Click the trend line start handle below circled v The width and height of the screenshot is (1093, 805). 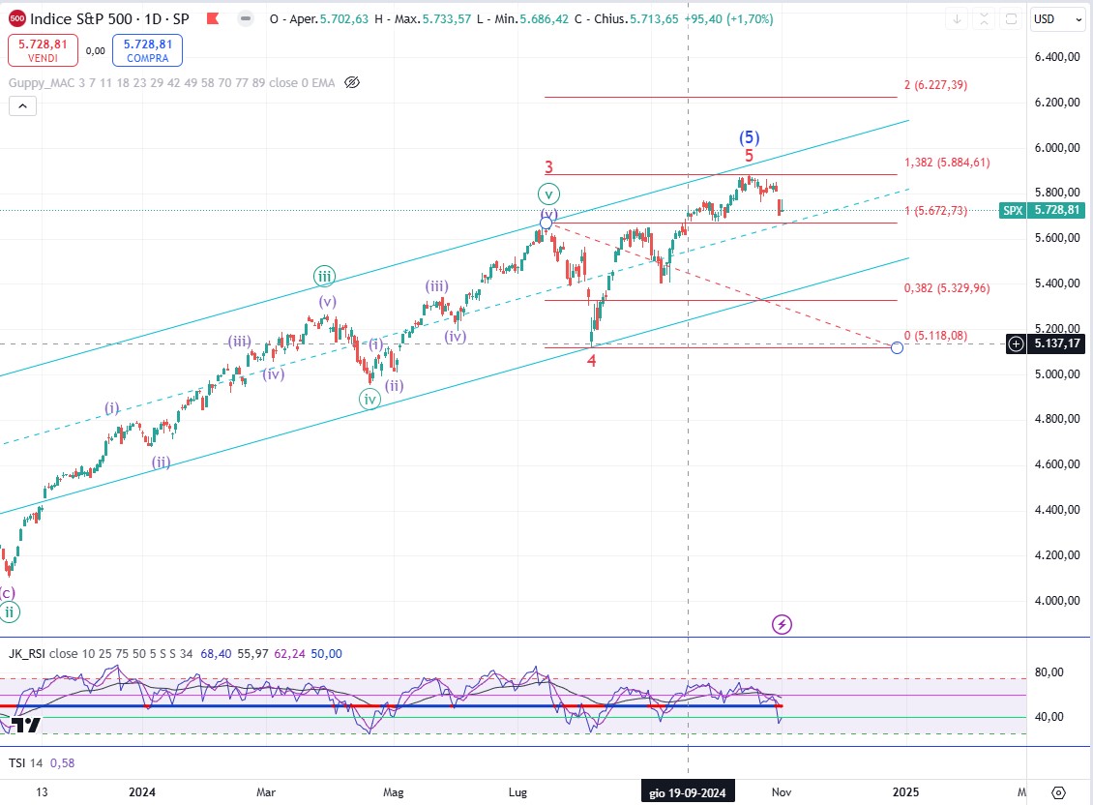point(546,224)
